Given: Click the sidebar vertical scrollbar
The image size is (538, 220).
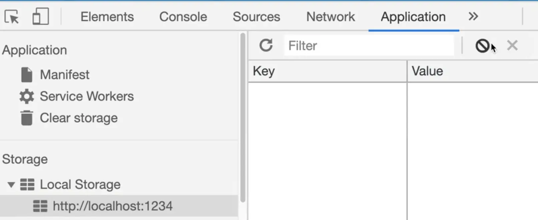Looking at the screenshot, I should point(243,117).
